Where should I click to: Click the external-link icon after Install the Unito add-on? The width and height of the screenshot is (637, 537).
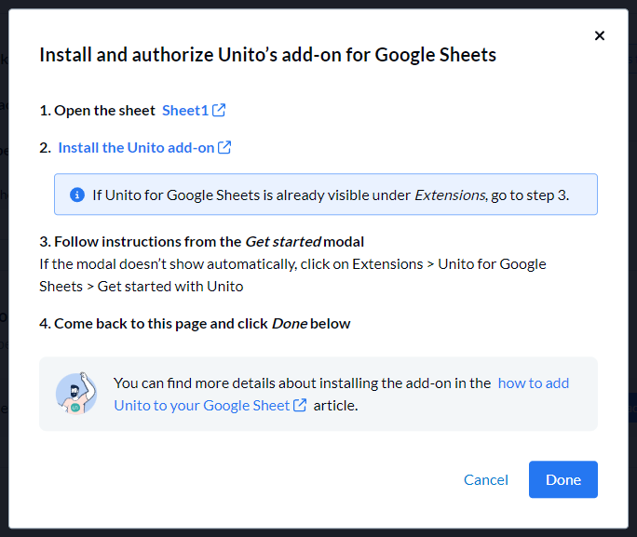point(224,147)
